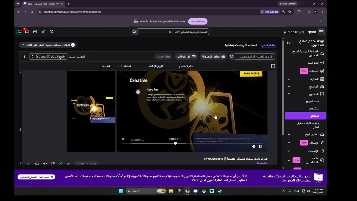Open the Twitch dashboard hamburger menu
This screenshot has width=357, height=201.
[321, 32]
